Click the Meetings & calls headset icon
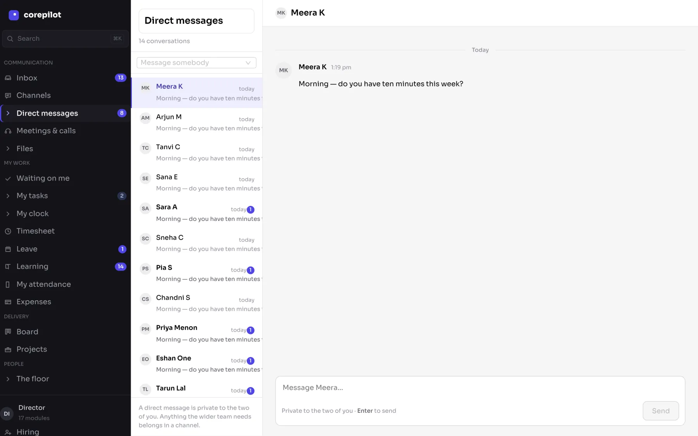This screenshot has width=698, height=436. (x=8, y=131)
